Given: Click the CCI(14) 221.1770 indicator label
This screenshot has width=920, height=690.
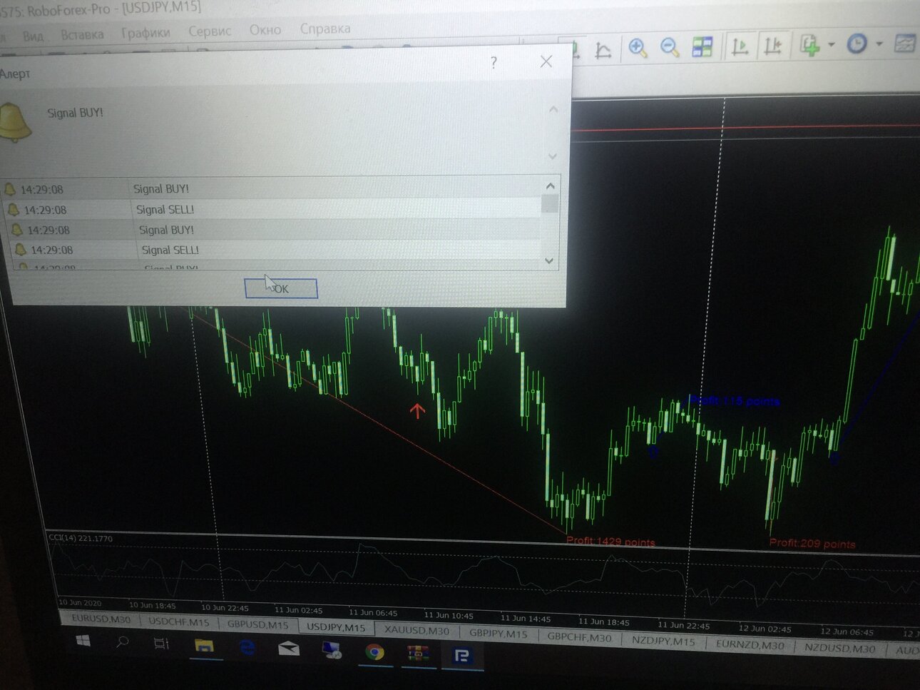Looking at the screenshot, I should coord(81,538).
